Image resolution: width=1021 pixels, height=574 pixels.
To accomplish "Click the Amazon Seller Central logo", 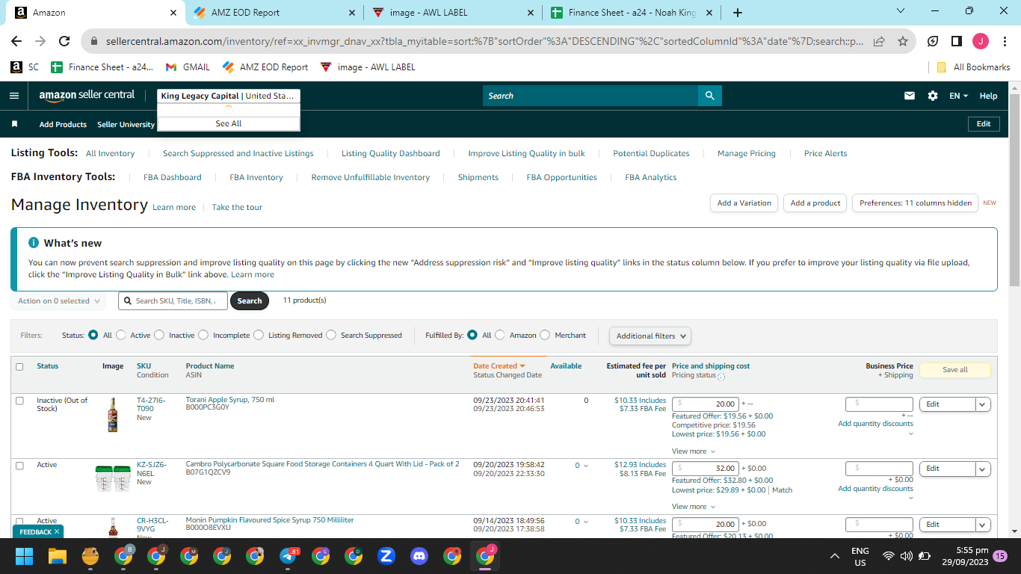I will [x=87, y=96].
